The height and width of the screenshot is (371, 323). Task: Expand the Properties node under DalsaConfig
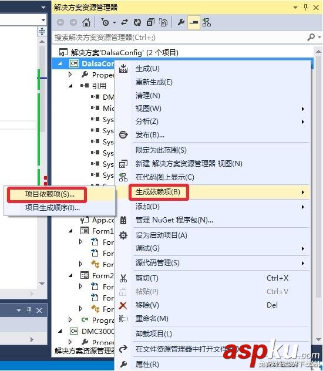[70, 75]
